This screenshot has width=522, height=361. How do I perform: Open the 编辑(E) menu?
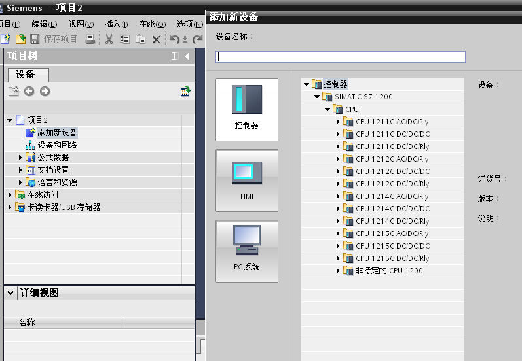tap(45, 24)
